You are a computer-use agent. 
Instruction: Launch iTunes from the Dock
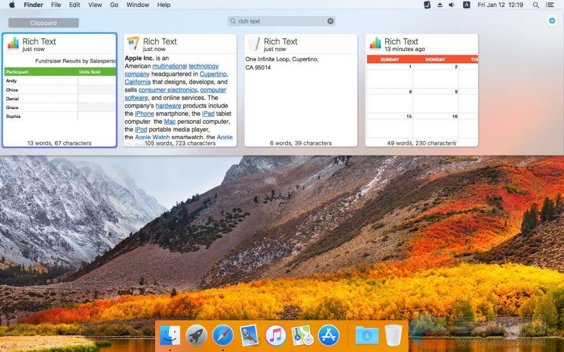tap(276, 336)
